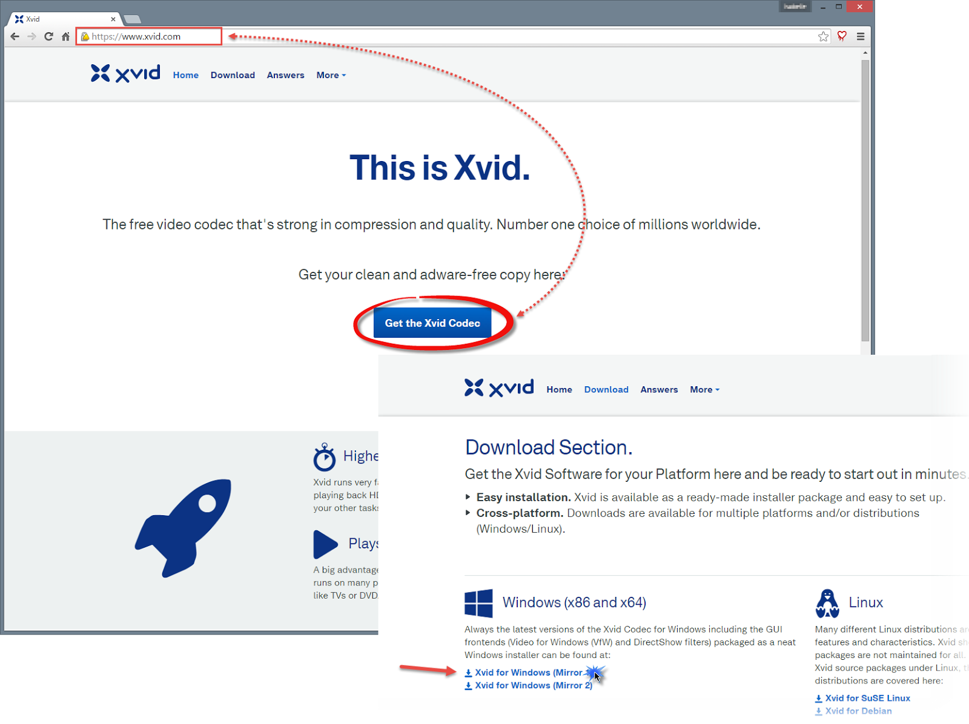
Task: Close the Xvid browser tab
Action: (x=113, y=19)
